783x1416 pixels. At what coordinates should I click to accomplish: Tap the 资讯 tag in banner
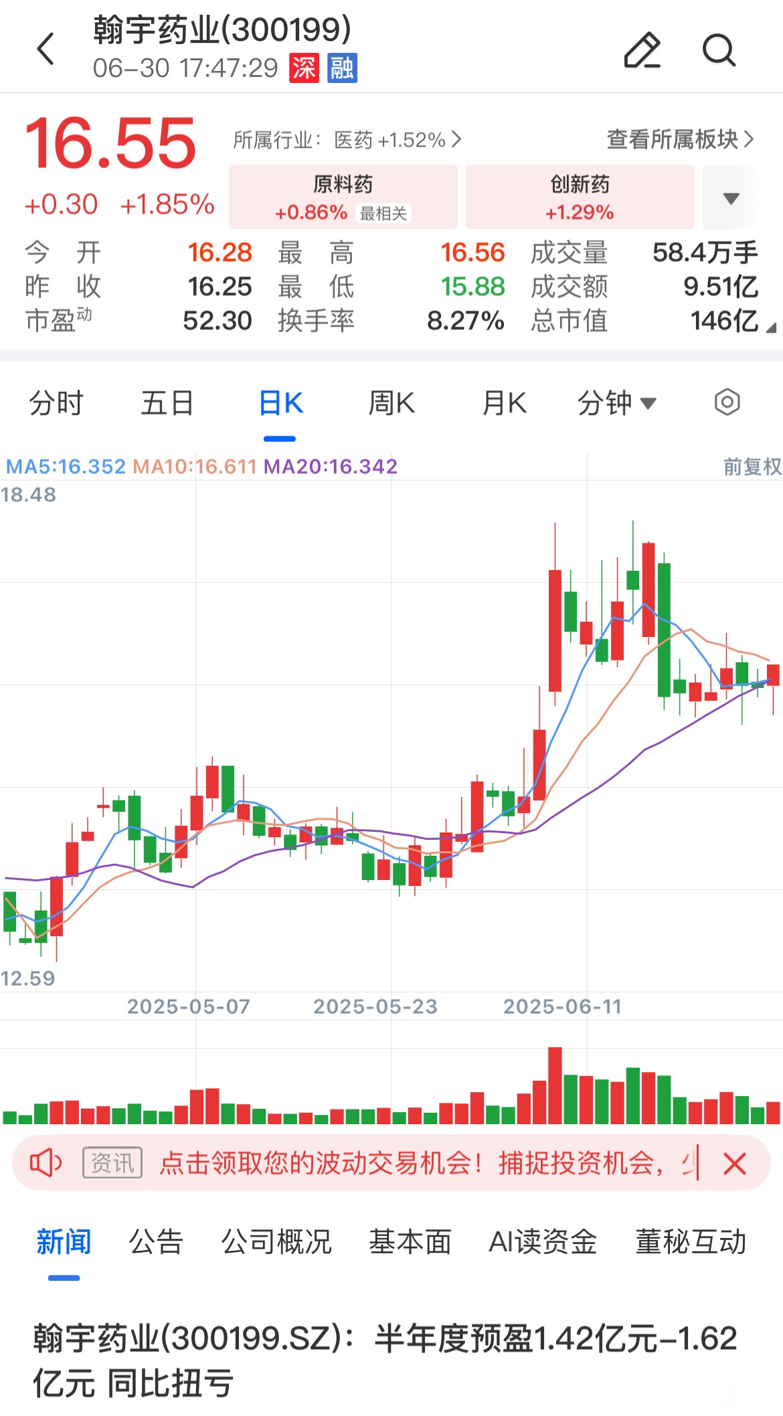[112, 1163]
